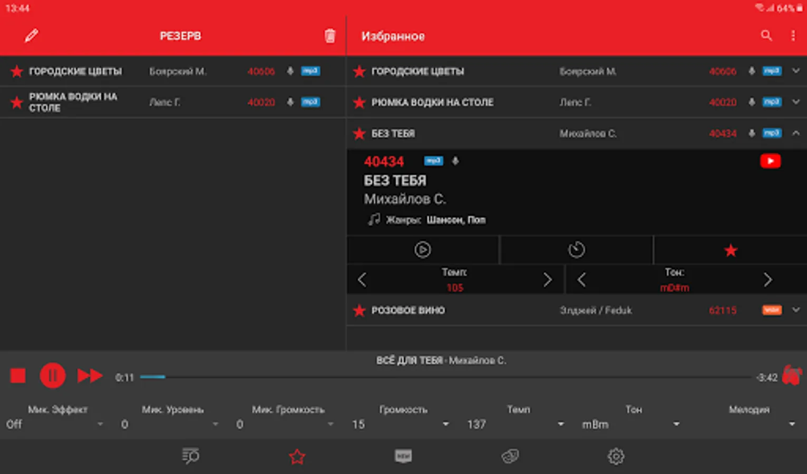This screenshot has height=474, width=807.
Task: Click the music note icon beside Жанры
Action: [374, 220]
